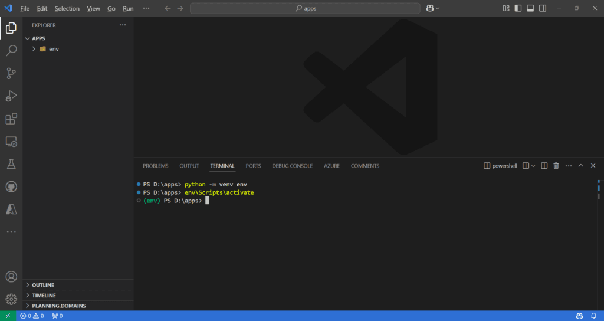Image resolution: width=604 pixels, height=321 pixels.
Task: Open Copilot dropdown arrow in title bar
Action: (x=438, y=8)
